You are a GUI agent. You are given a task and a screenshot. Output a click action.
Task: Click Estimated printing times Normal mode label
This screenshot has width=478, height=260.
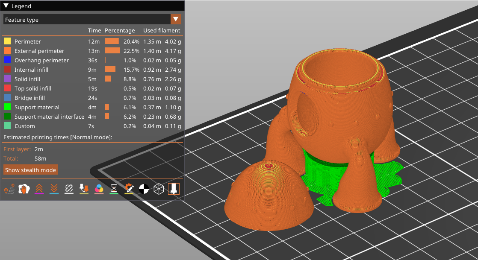click(58, 137)
